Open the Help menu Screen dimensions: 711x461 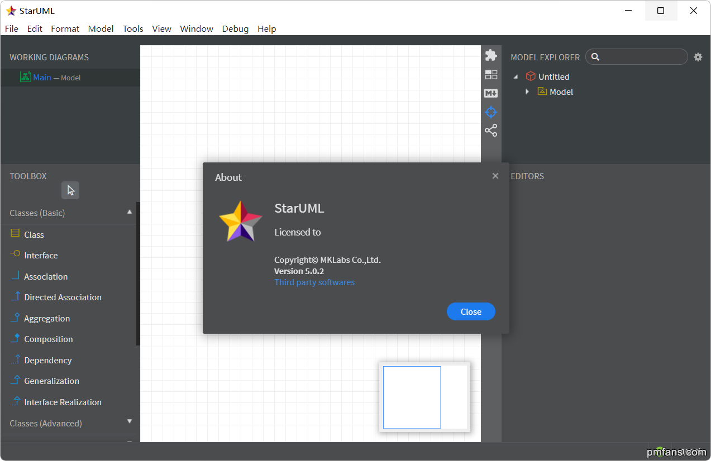coord(266,28)
